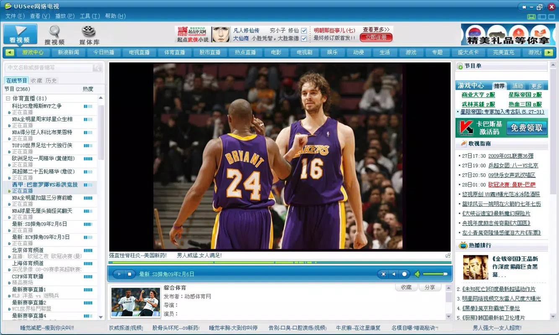Click the Kaspersky K logo in banner
This screenshot has height=335, width=559.
[466, 128]
